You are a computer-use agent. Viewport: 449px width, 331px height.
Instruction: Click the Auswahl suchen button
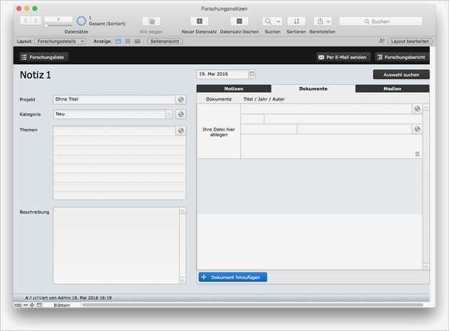[x=401, y=74]
